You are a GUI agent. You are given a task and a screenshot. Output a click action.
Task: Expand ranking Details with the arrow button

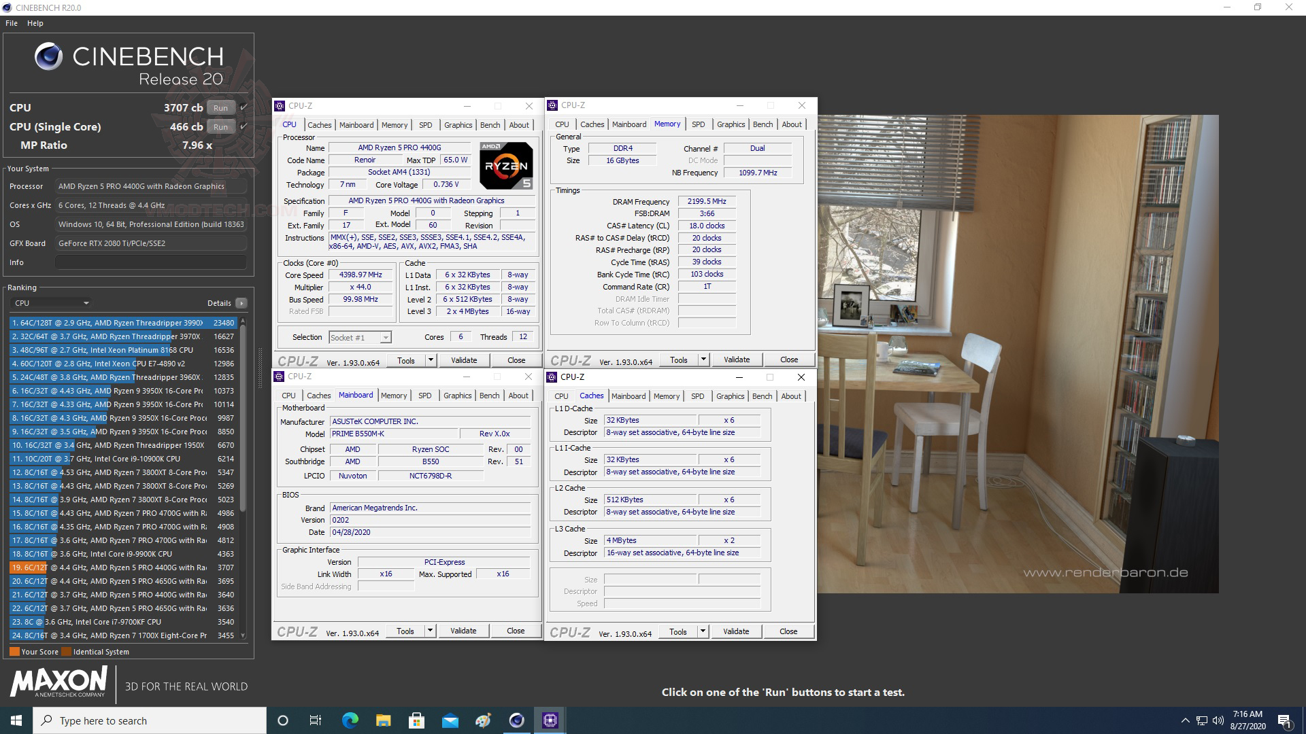[x=242, y=302]
